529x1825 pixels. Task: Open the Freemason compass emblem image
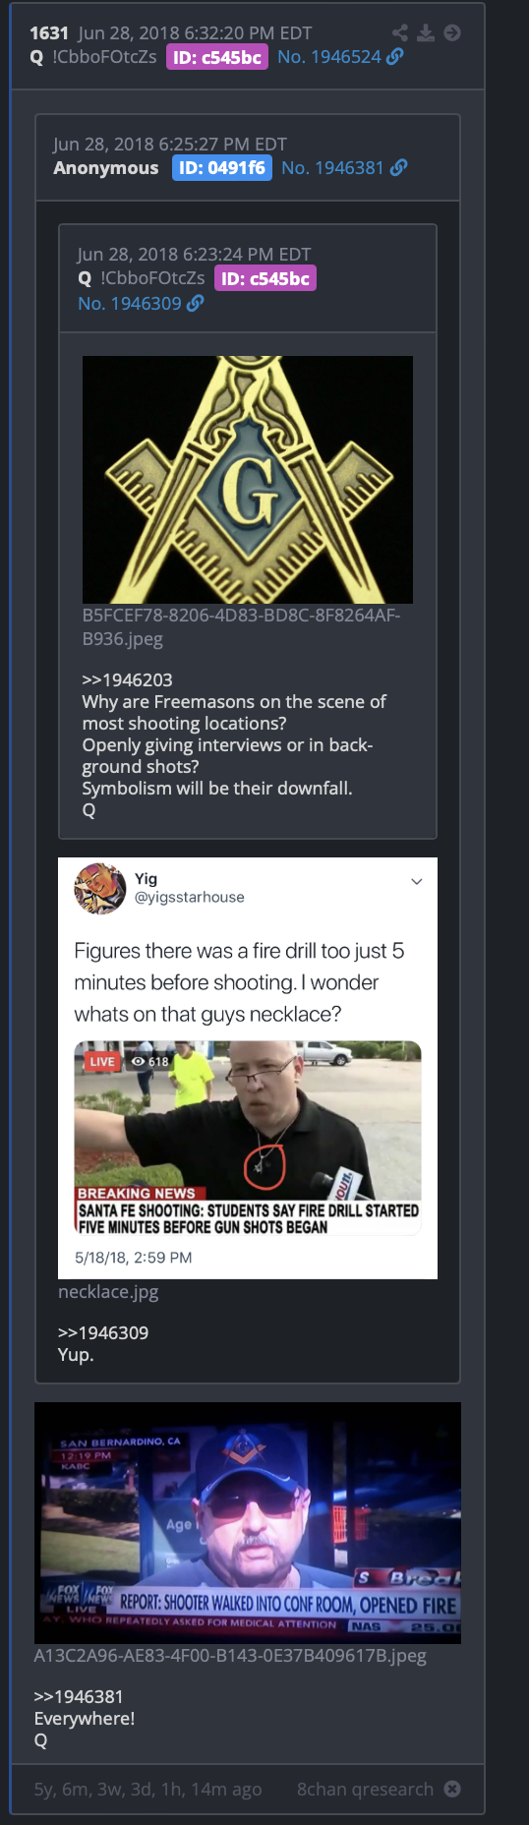point(248,480)
